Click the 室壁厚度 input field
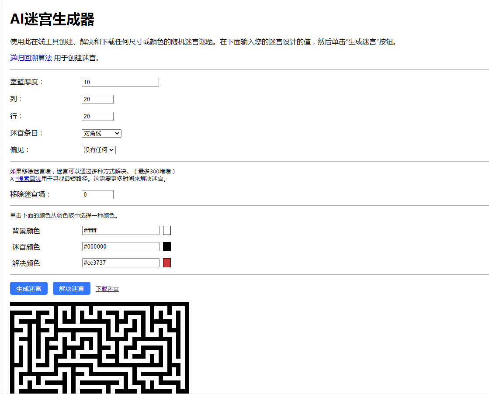 coord(120,82)
